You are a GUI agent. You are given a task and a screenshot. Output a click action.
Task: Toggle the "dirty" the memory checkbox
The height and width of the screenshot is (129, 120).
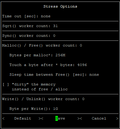pyautogui.click(x=6, y=84)
